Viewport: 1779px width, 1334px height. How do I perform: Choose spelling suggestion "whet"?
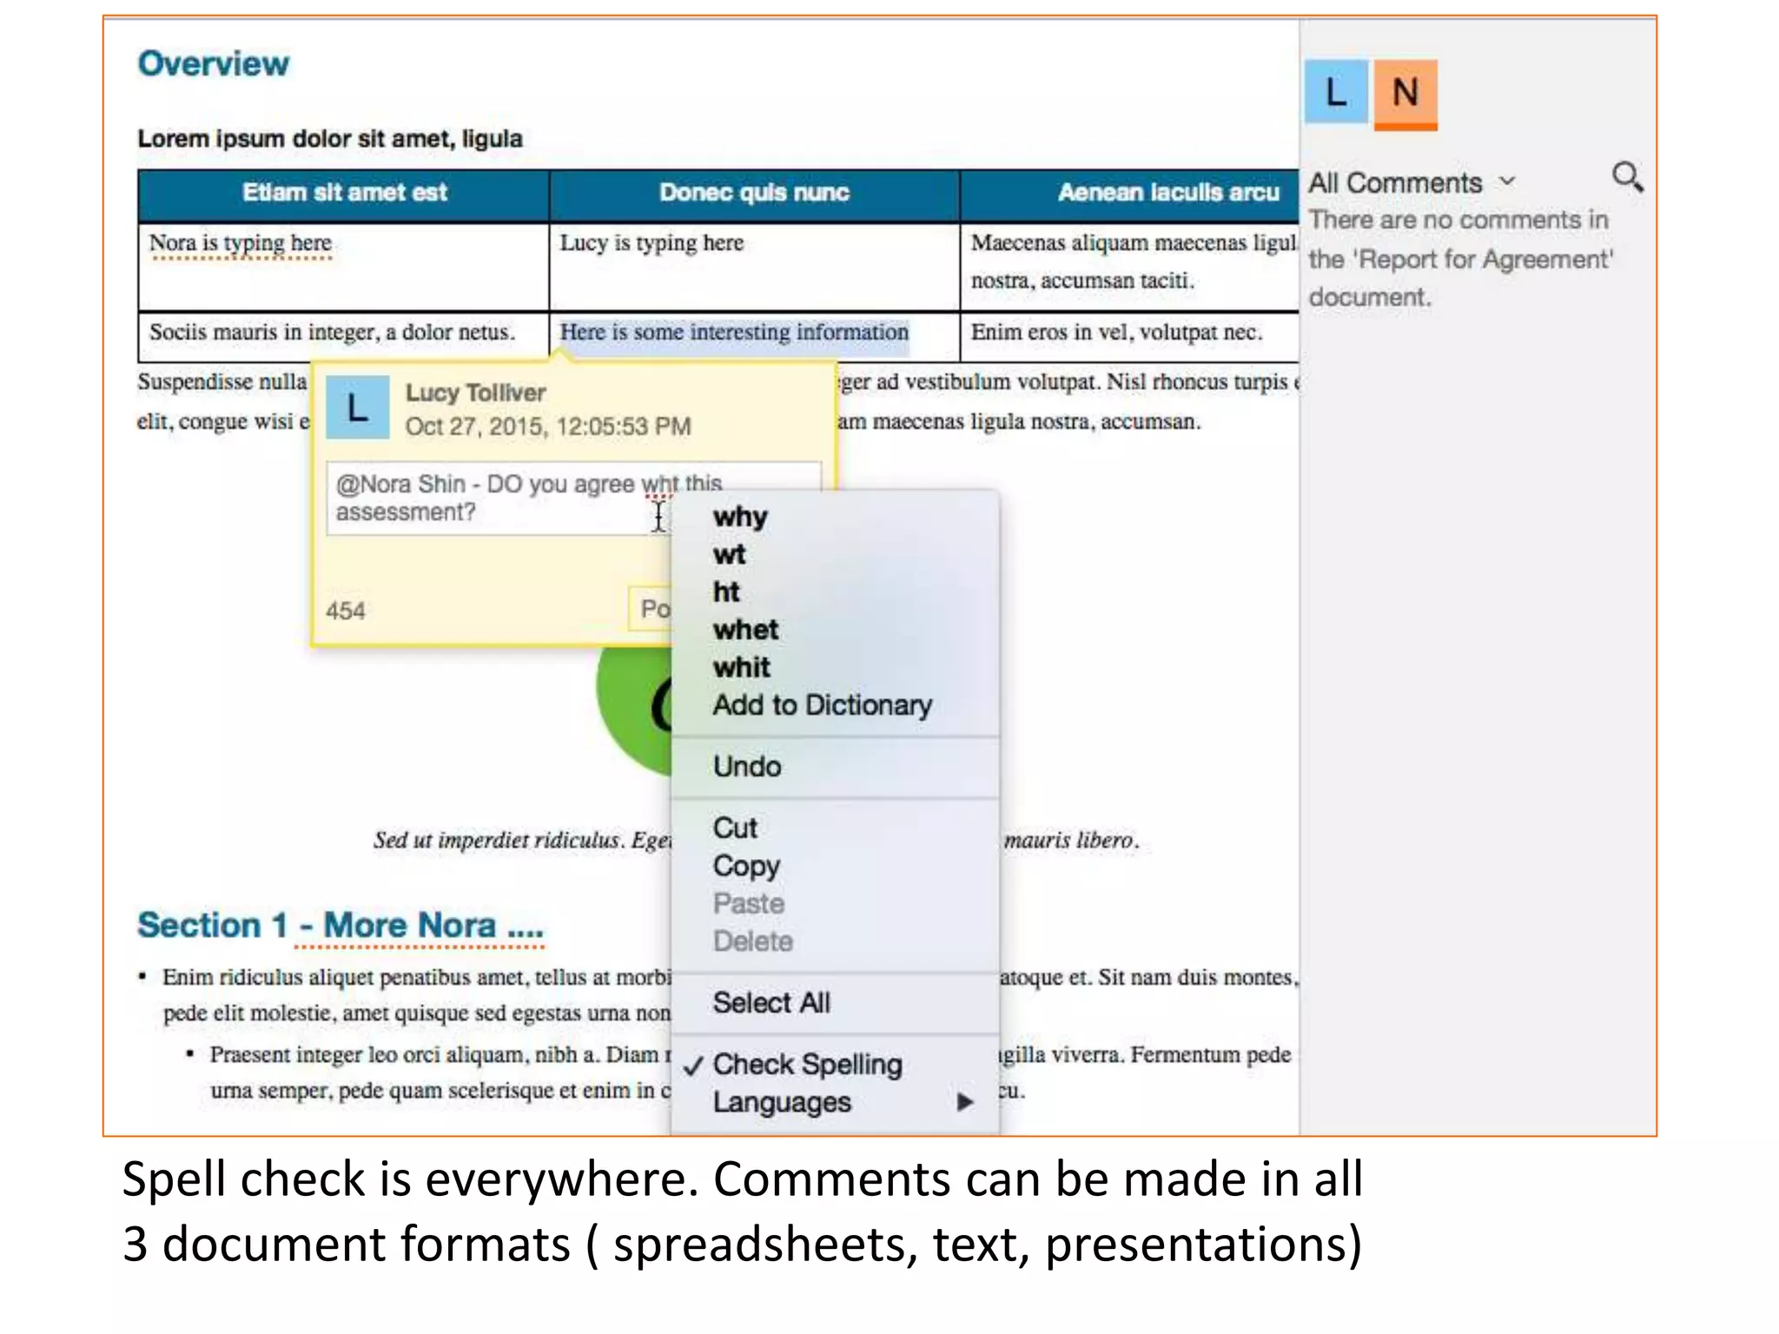click(745, 630)
